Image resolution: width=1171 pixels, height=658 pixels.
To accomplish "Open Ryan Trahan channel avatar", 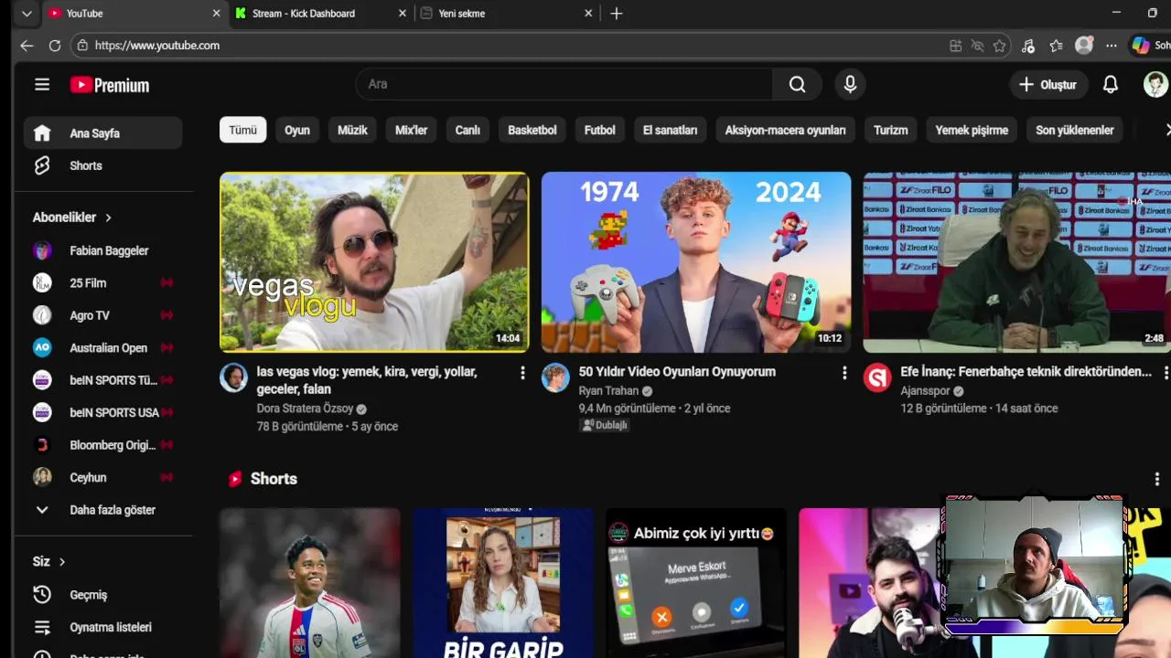I will [x=555, y=377].
